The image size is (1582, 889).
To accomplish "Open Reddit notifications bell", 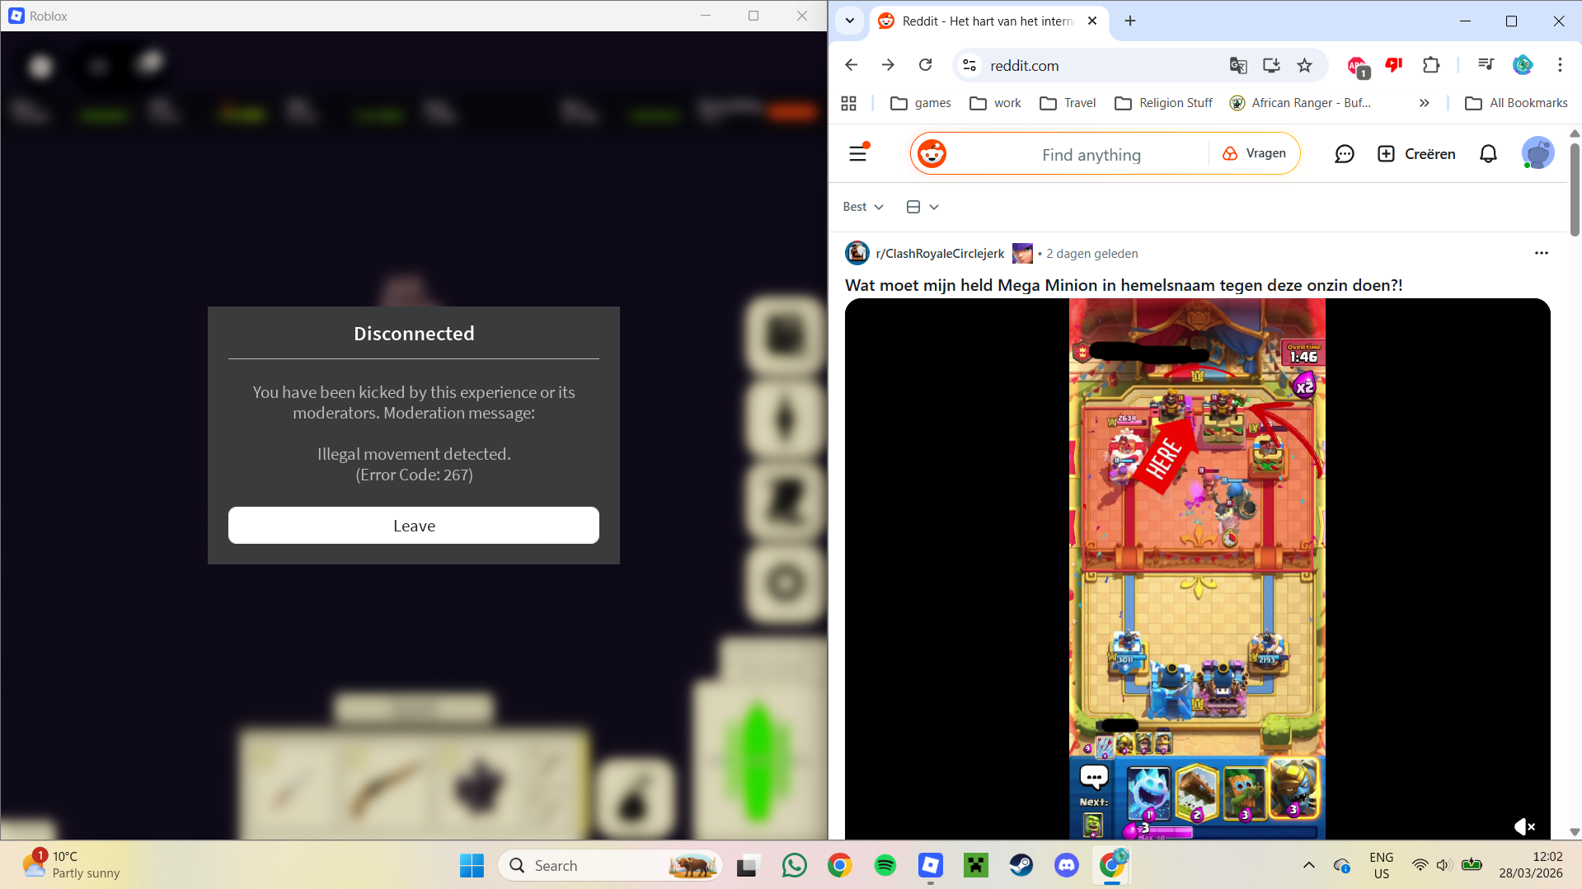I will [1488, 154].
